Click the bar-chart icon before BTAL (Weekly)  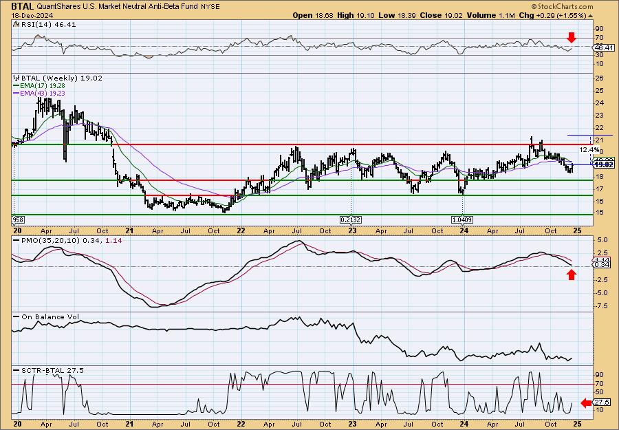tap(16, 78)
